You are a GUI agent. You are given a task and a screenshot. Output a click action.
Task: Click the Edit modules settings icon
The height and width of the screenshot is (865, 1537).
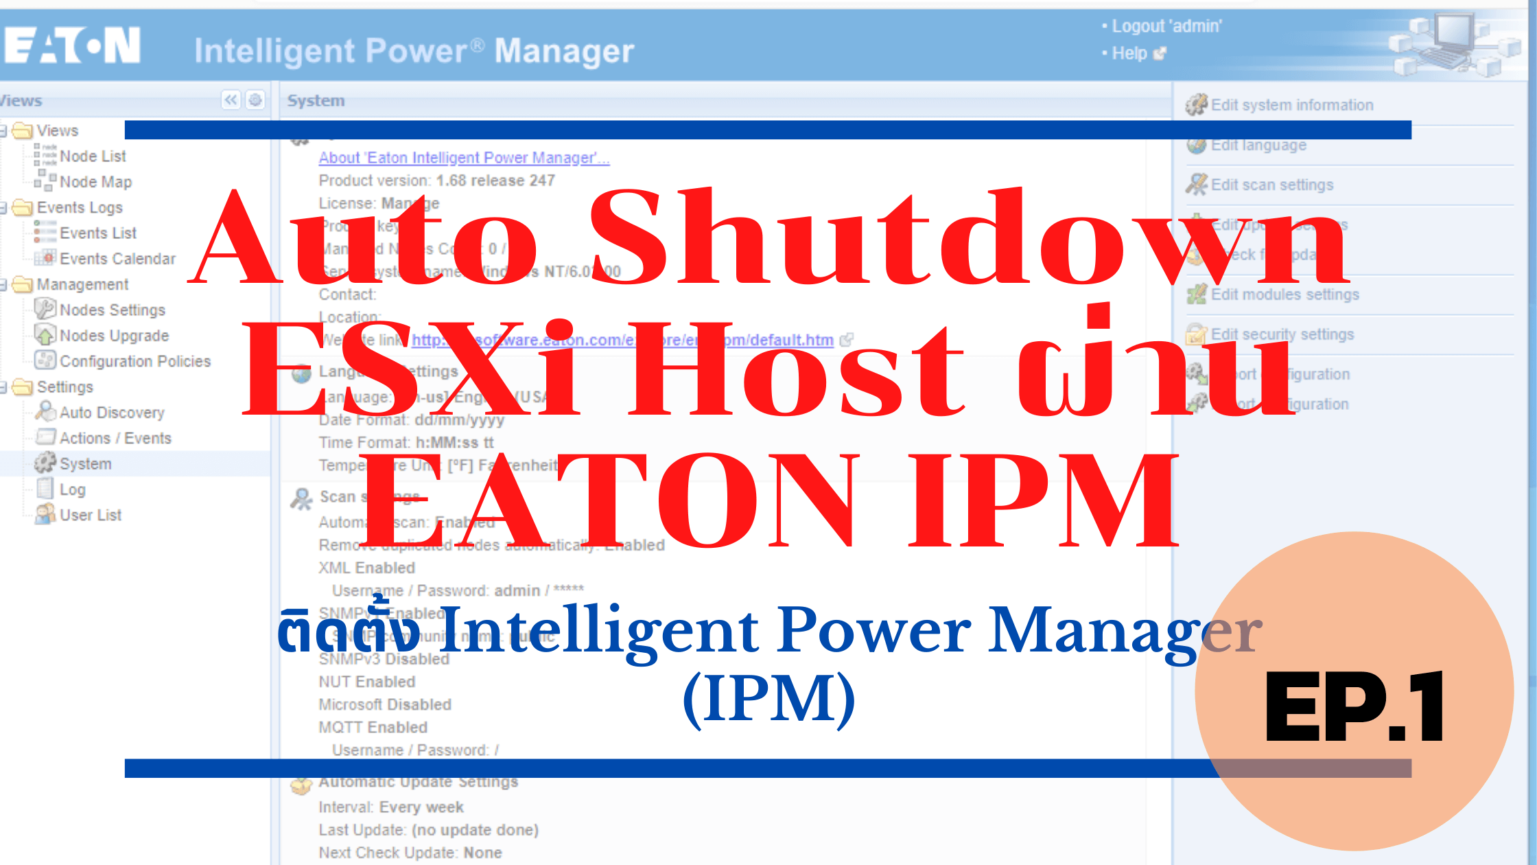point(1202,295)
